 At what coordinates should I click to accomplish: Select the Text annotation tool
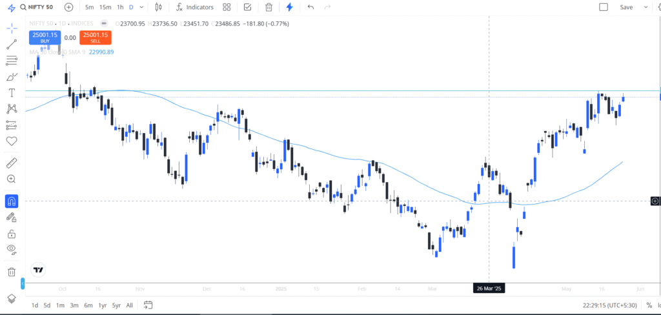click(12, 92)
